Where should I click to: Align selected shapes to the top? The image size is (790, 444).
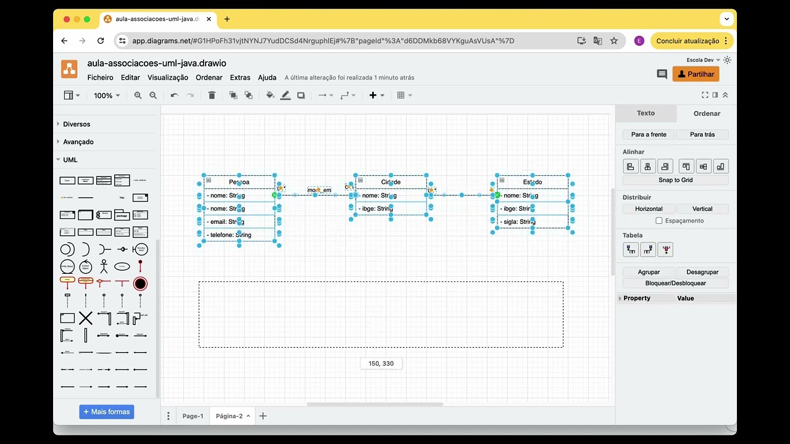point(686,166)
